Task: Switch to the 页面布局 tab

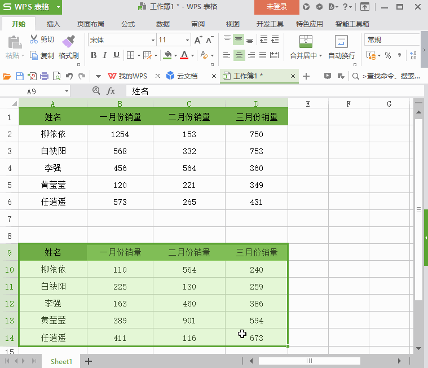Action: [91, 24]
